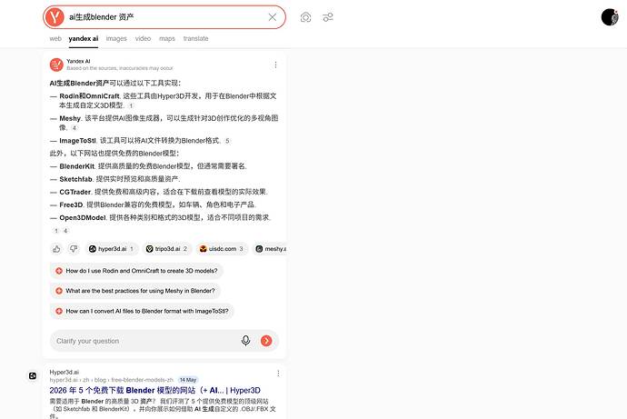Start voice input with the microphone icon

[246, 341]
